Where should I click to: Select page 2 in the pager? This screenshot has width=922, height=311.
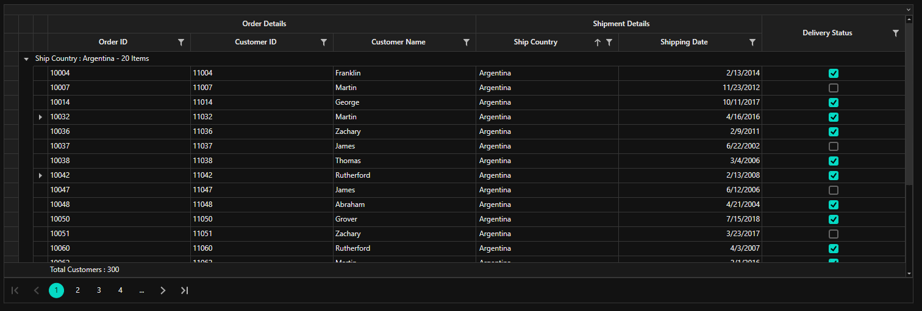click(x=77, y=290)
